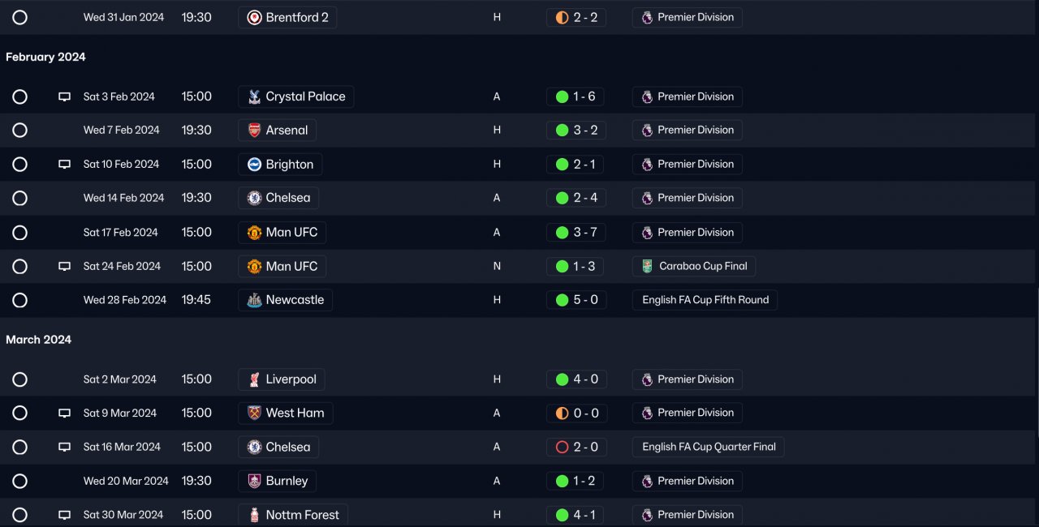
Task: Click the TV icon for the 3 Feb fixture
Action: pos(64,97)
